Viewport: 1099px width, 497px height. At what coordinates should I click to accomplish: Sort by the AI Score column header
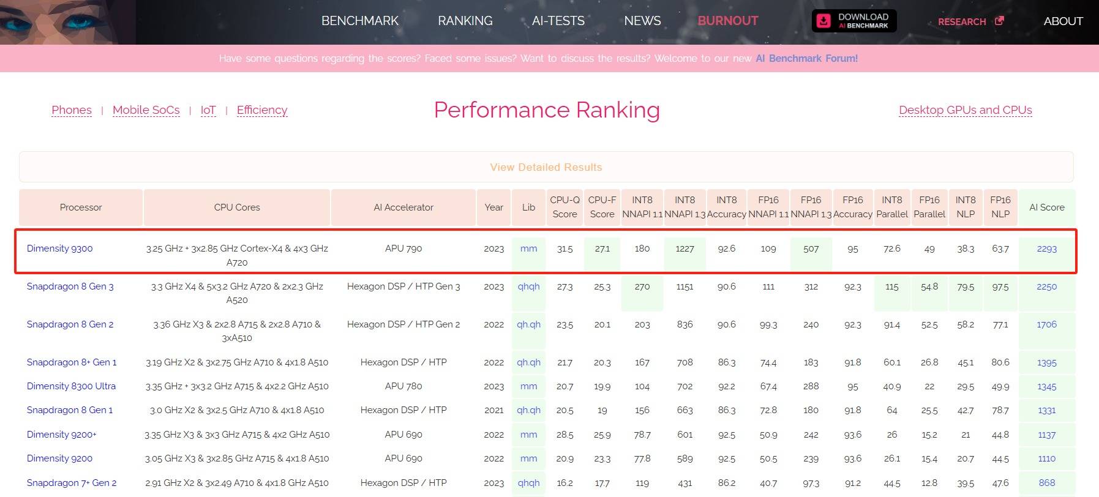(1046, 207)
